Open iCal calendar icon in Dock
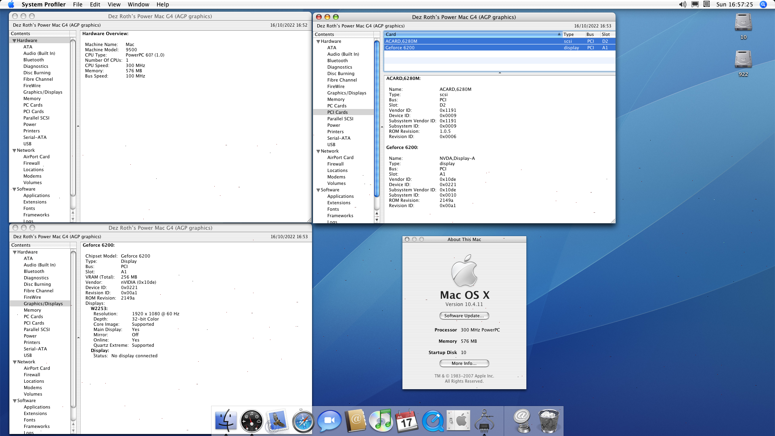 (x=406, y=421)
